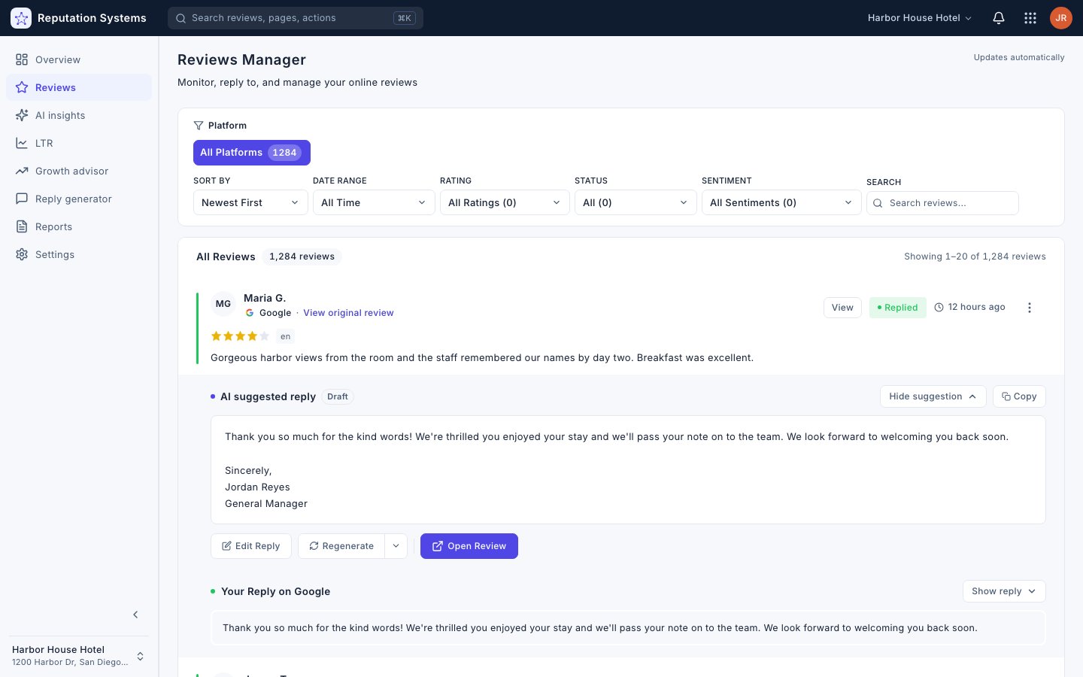Screen dimensions: 1083x677
Task: Open the Sort By Newest First dropdown
Action: pyautogui.click(x=250, y=202)
